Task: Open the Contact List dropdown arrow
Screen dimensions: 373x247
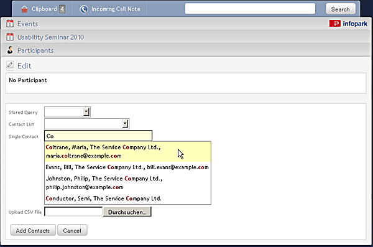Action: (125, 124)
